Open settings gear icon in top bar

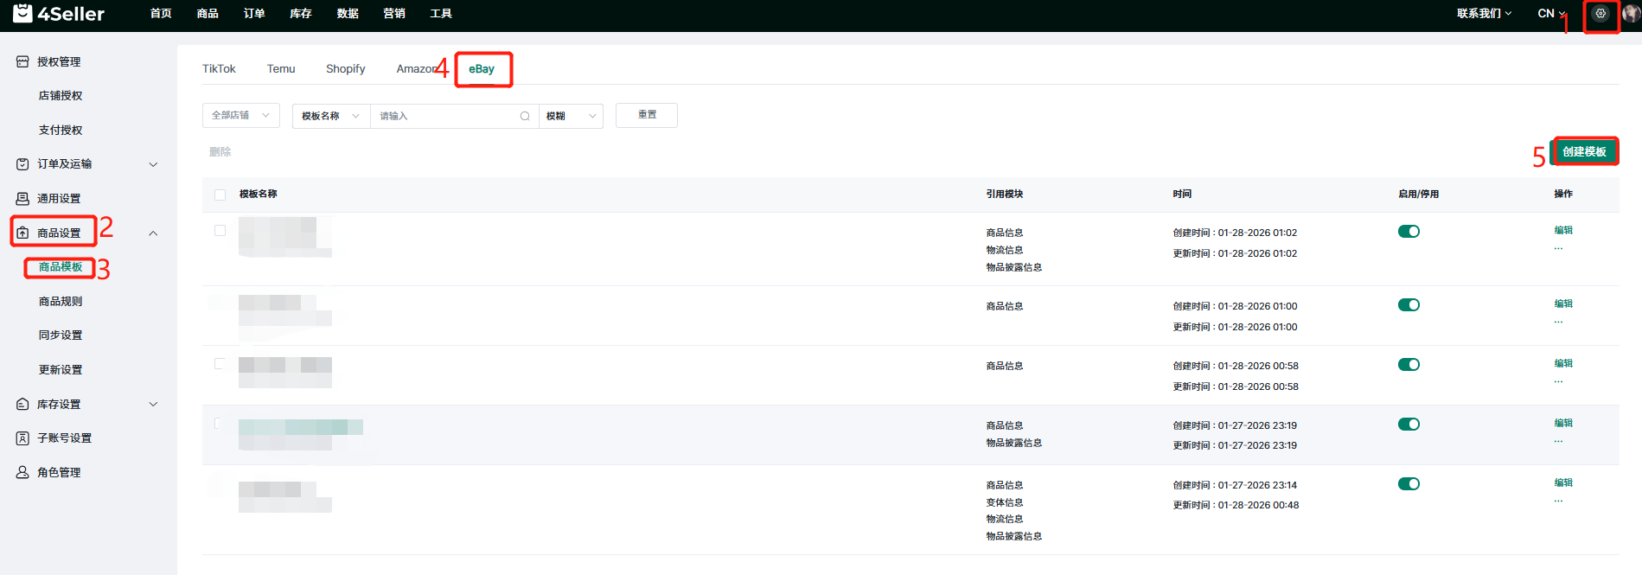coord(1600,14)
